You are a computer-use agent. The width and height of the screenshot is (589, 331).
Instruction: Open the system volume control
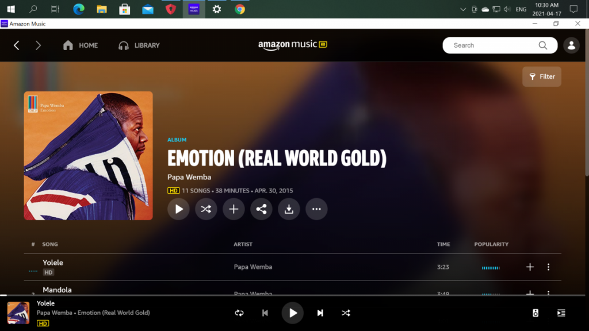pyautogui.click(x=507, y=9)
